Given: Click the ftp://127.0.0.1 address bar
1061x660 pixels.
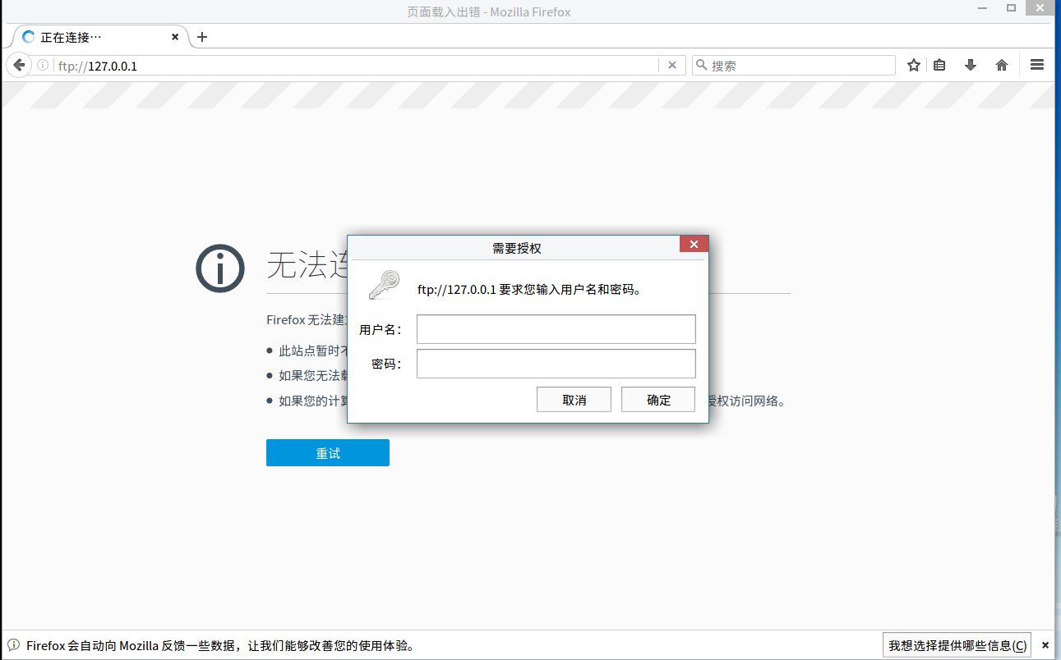Looking at the screenshot, I should (353, 66).
